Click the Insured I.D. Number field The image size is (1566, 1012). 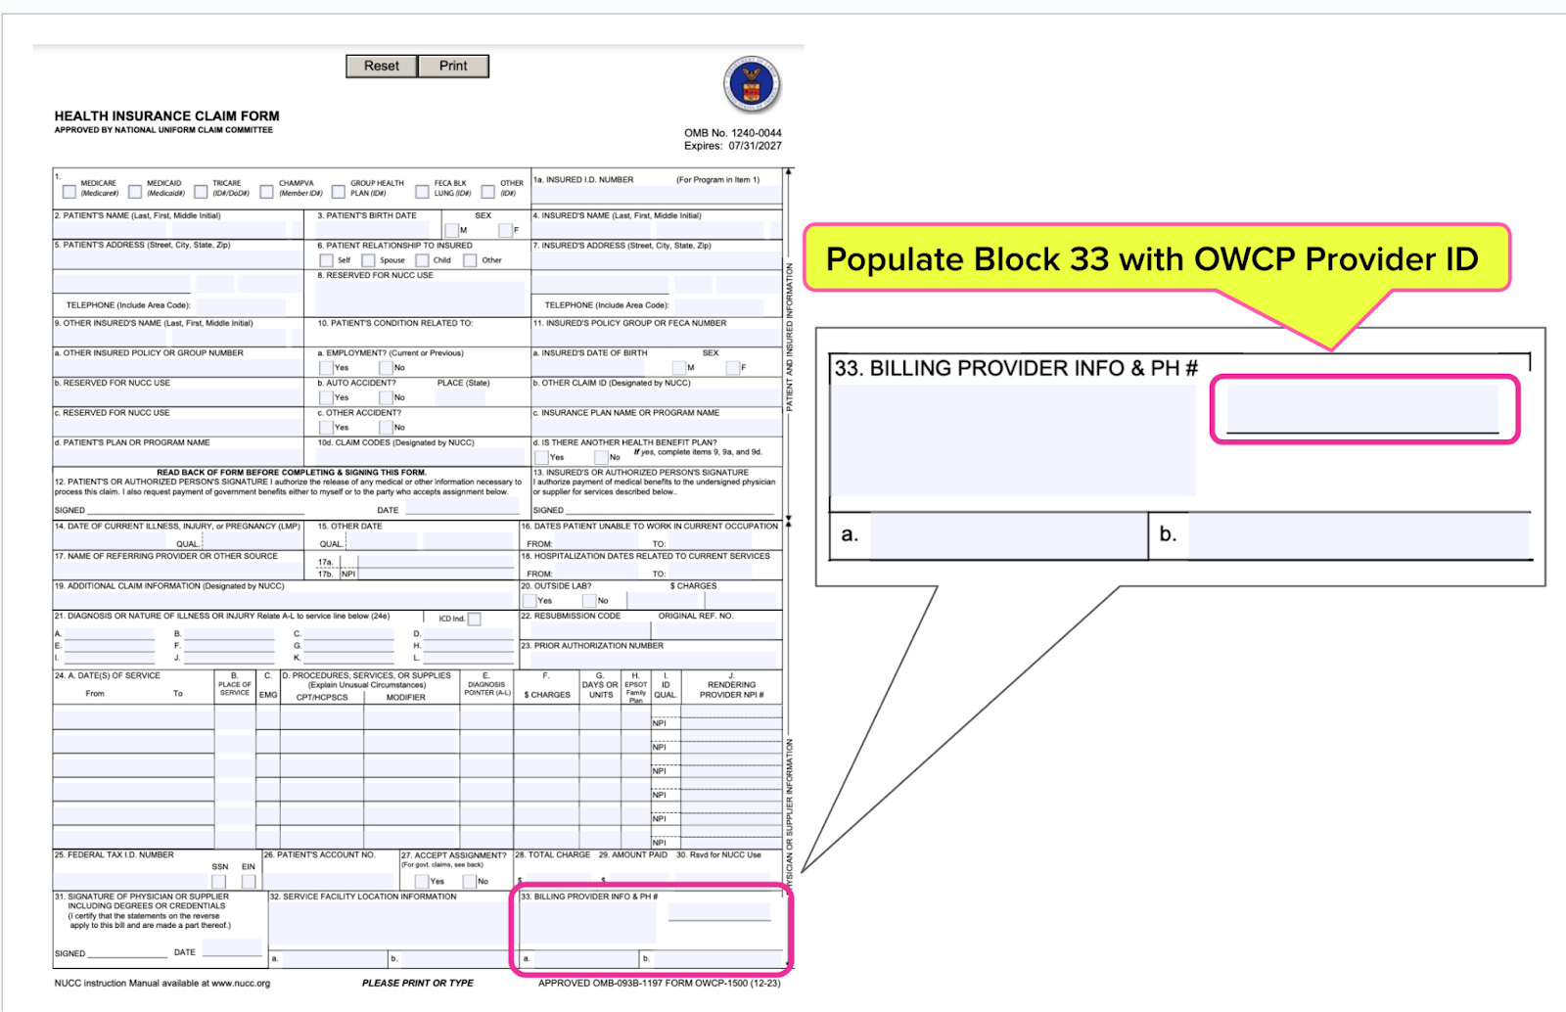pos(657,195)
